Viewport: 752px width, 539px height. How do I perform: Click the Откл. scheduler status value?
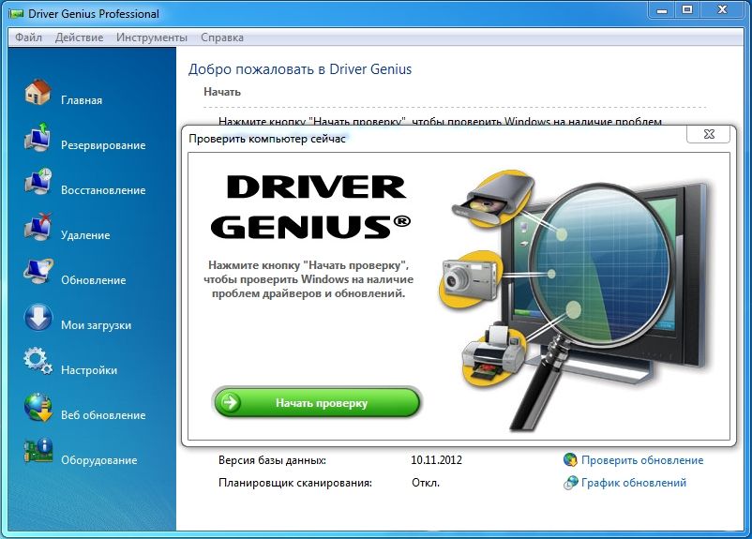[426, 483]
